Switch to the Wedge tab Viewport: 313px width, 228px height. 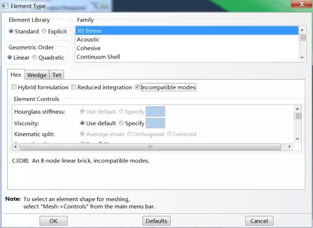tap(37, 75)
